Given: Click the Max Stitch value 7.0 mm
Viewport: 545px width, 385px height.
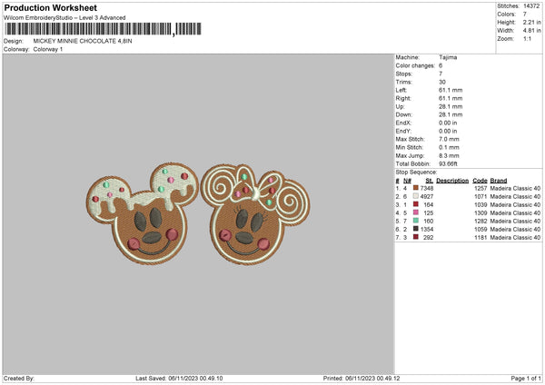Looking at the screenshot, I should click(x=449, y=139).
